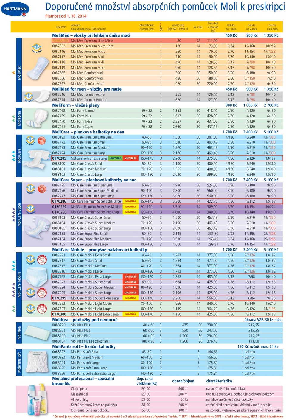Click the 'MoliCare – plenkové kalhotky na den' heading
This screenshot has height=420, width=286.
pos(88,132)
